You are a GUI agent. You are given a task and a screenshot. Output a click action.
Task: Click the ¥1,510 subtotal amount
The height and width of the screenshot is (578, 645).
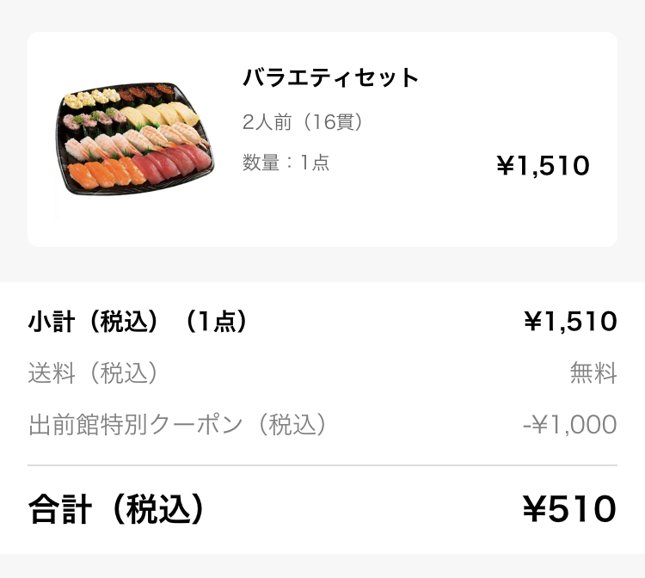[x=570, y=322]
